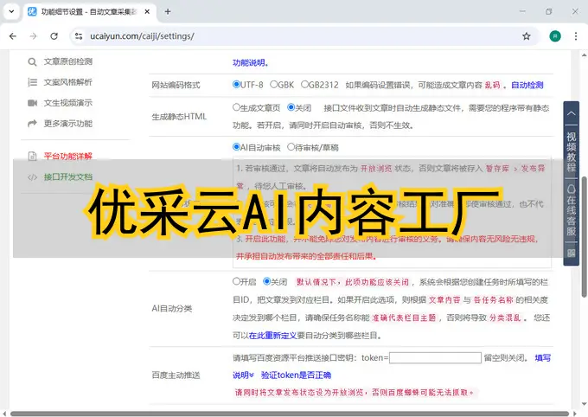Open the 视频教程 side tab
Image resolution: width=588 pixels, height=417 pixels.
[x=571, y=140]
